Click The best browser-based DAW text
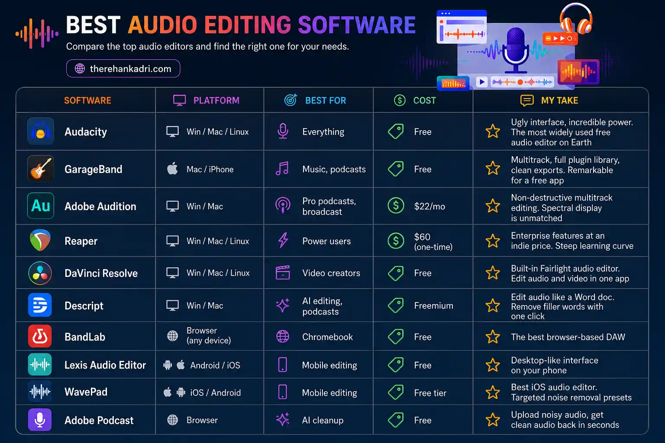The width and height of the screenshot is (665, 443). coord(568,337)
